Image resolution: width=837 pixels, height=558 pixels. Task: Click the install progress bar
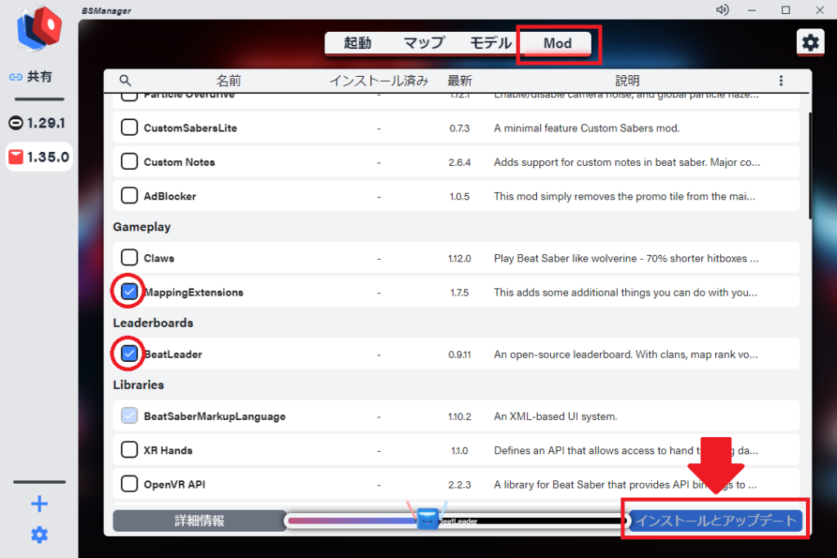(x=456, y=520)
